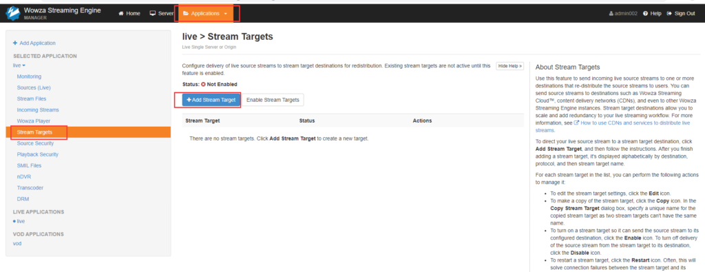Open Monitoring in sidebar

[29, 76]
